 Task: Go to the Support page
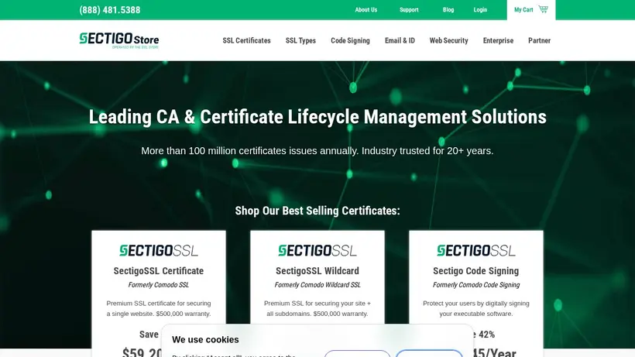(x=409, y=10)
